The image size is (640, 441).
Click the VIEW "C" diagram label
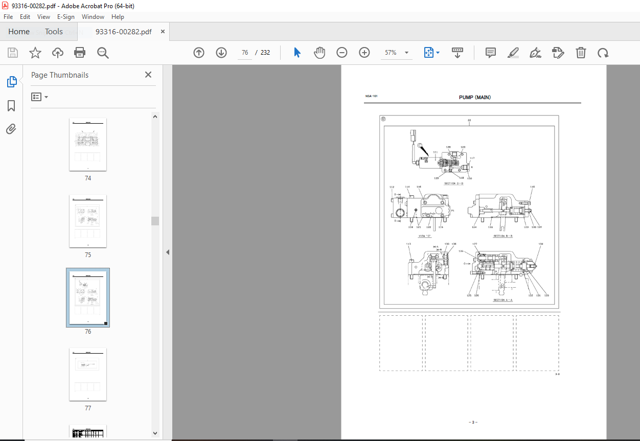click(425, 236)
